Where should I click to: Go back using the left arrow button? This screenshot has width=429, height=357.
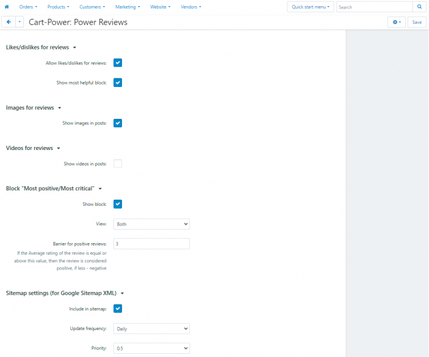(9, 22)
